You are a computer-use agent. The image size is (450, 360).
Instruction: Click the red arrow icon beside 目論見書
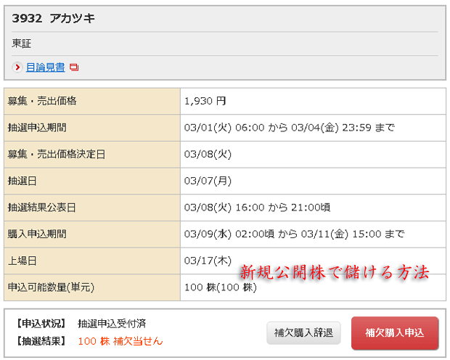coord(17,67)
